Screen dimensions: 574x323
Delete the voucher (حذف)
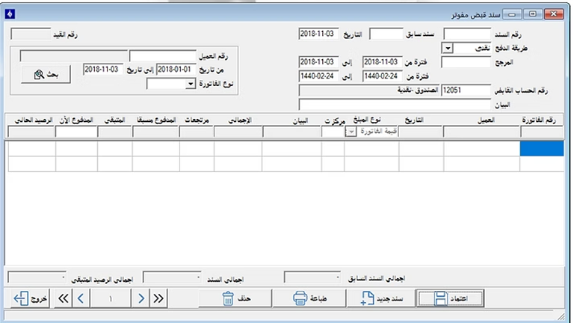pyautogui.click(x=235, y=298)
